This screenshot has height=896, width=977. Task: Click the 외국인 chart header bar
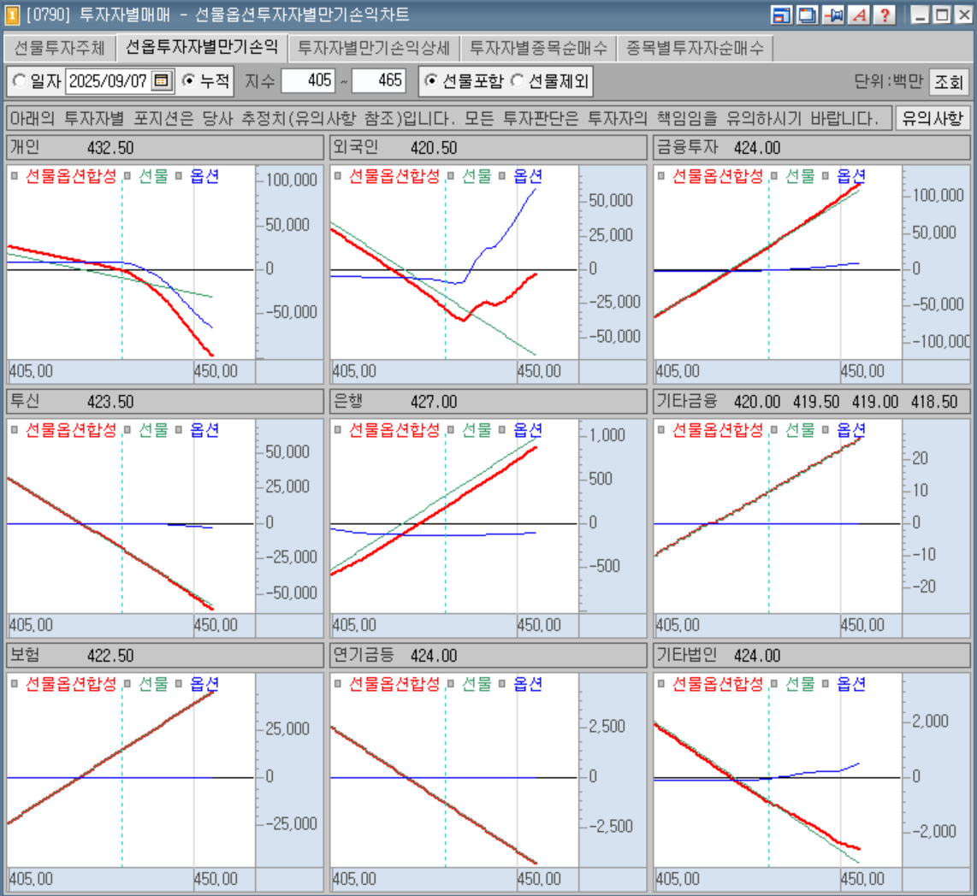(x=487, y=148)
